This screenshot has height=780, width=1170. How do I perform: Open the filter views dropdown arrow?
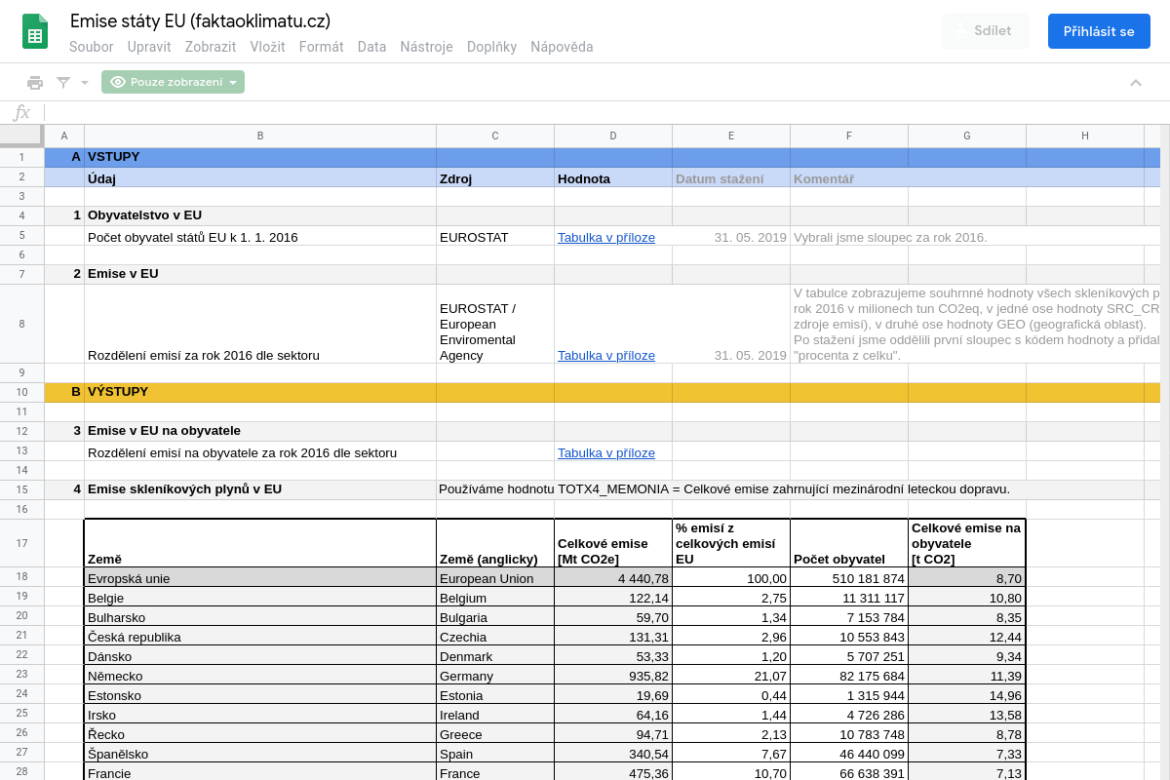(x=85, y=83)
